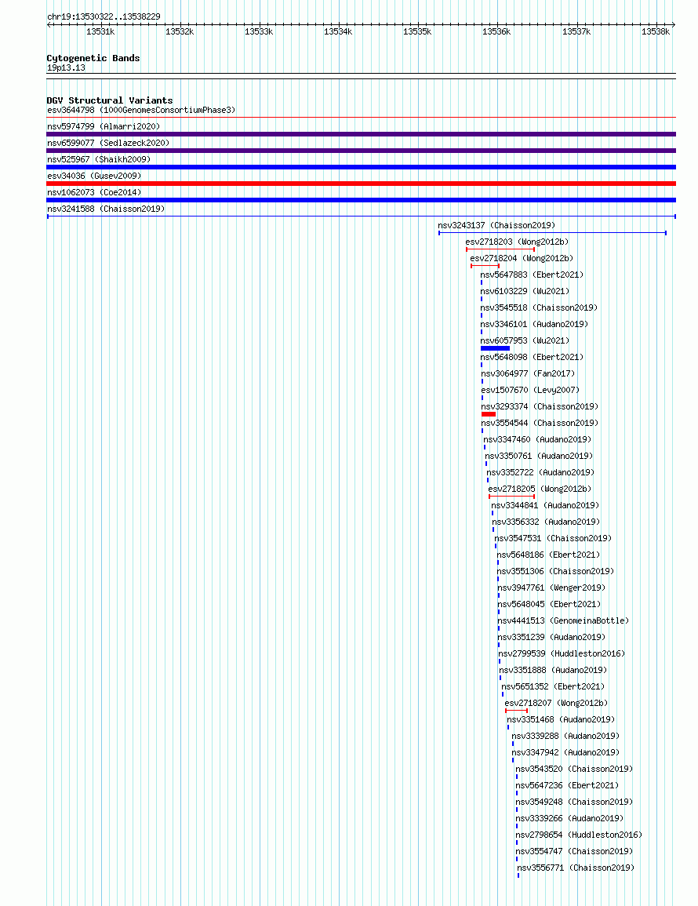Click nsv2798654 (Huddleston2016) label
This screenshot has width=698, height=906.
tap(578, 835)
